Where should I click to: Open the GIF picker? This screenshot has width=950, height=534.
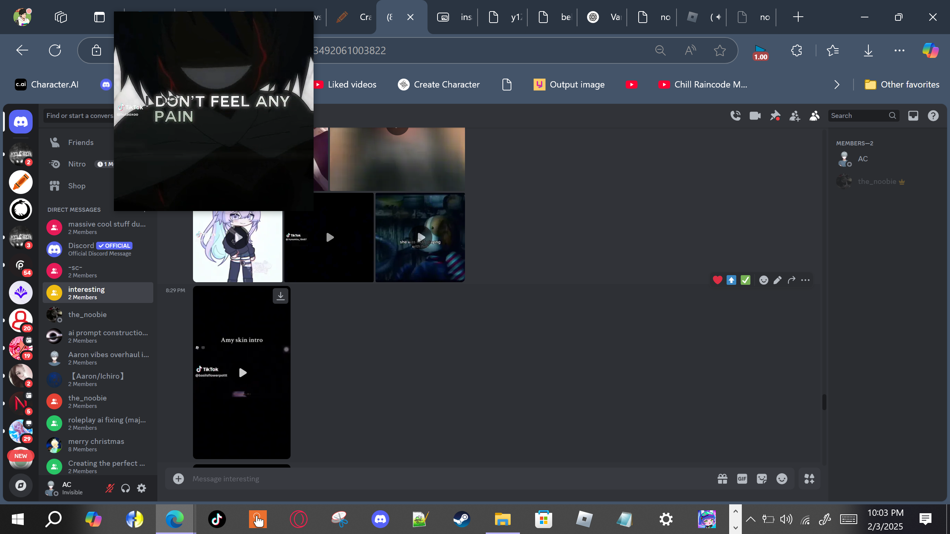[x=742, y=479]
